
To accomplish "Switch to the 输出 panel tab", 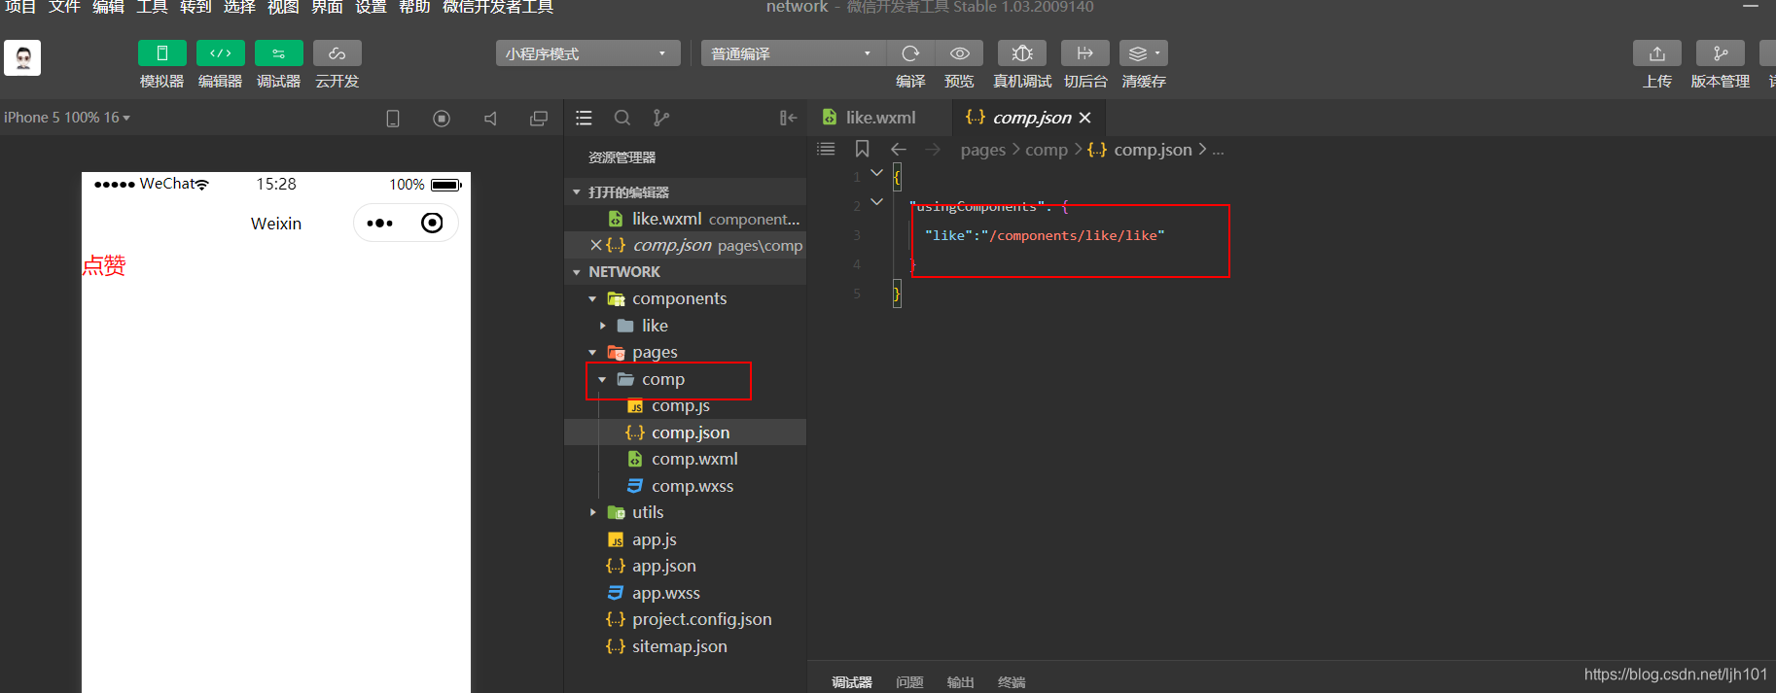I will (960, 682).
